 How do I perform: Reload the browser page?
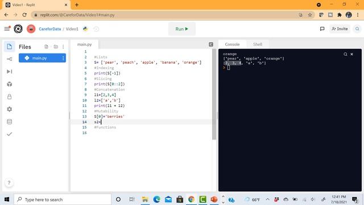click(24, 15)
